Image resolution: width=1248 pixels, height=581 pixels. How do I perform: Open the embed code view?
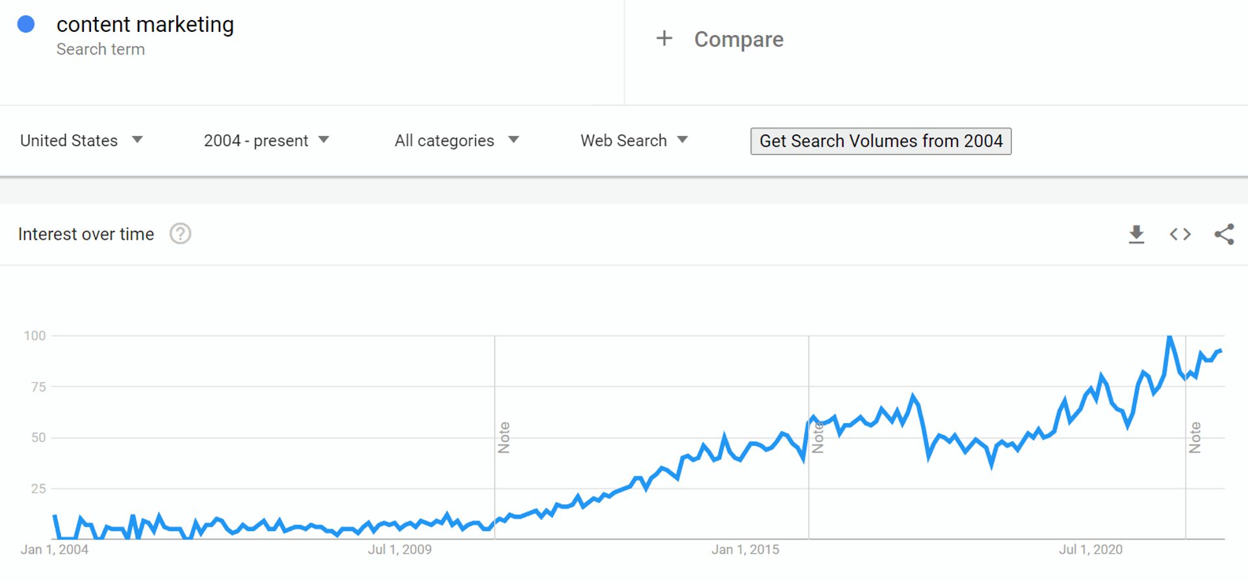click(1180, 235)
